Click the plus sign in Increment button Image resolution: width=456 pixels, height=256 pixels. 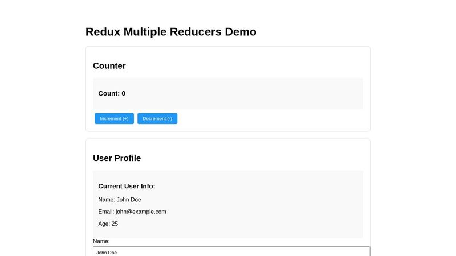coord(125,118)
